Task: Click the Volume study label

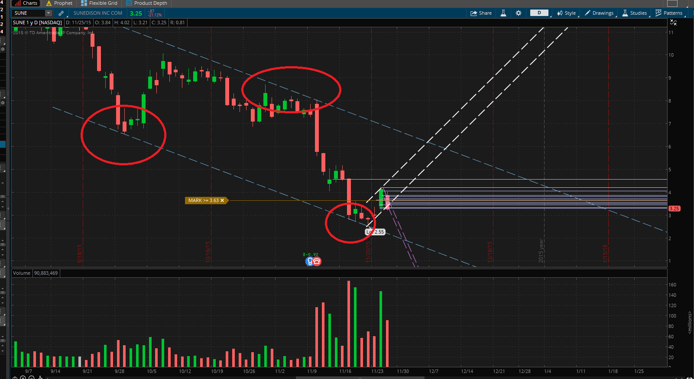Action: pos(22,273)
